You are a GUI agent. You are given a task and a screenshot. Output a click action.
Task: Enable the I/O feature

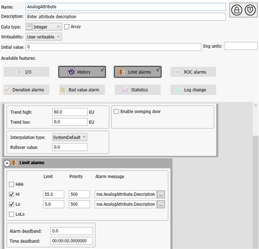[26, 72]
